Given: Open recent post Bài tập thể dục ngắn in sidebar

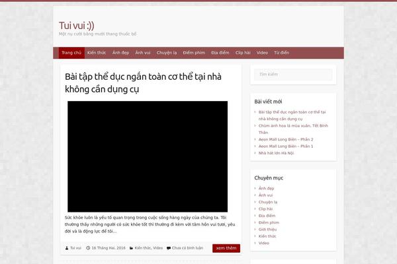Looking at the screenshot, I should [292, 115].
